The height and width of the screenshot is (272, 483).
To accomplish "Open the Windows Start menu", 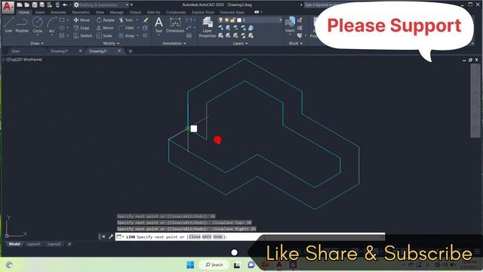I will [190, 264].
